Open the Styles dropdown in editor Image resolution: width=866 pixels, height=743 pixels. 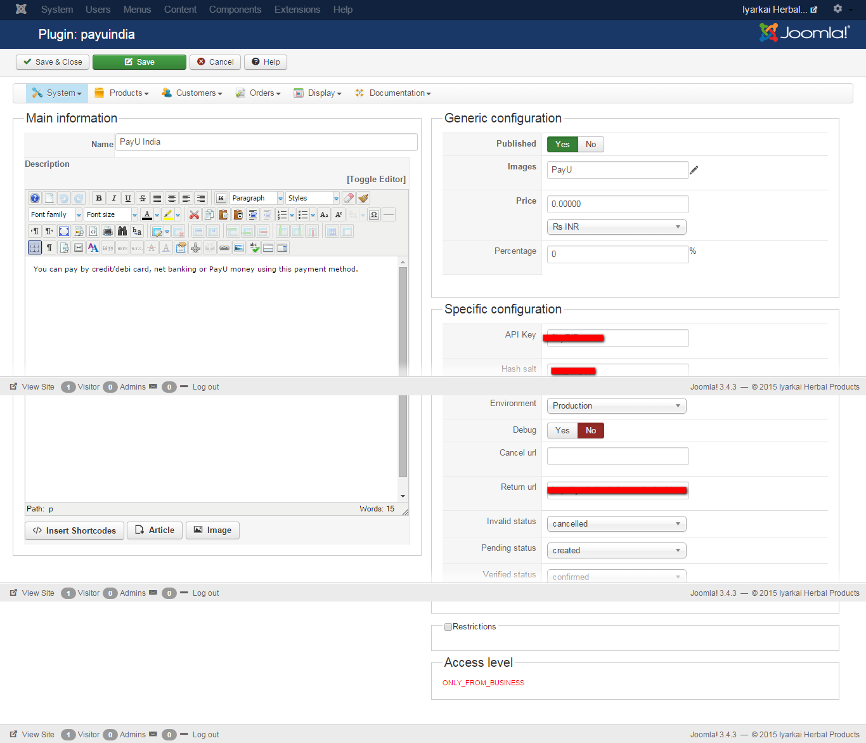click(312, 198)
